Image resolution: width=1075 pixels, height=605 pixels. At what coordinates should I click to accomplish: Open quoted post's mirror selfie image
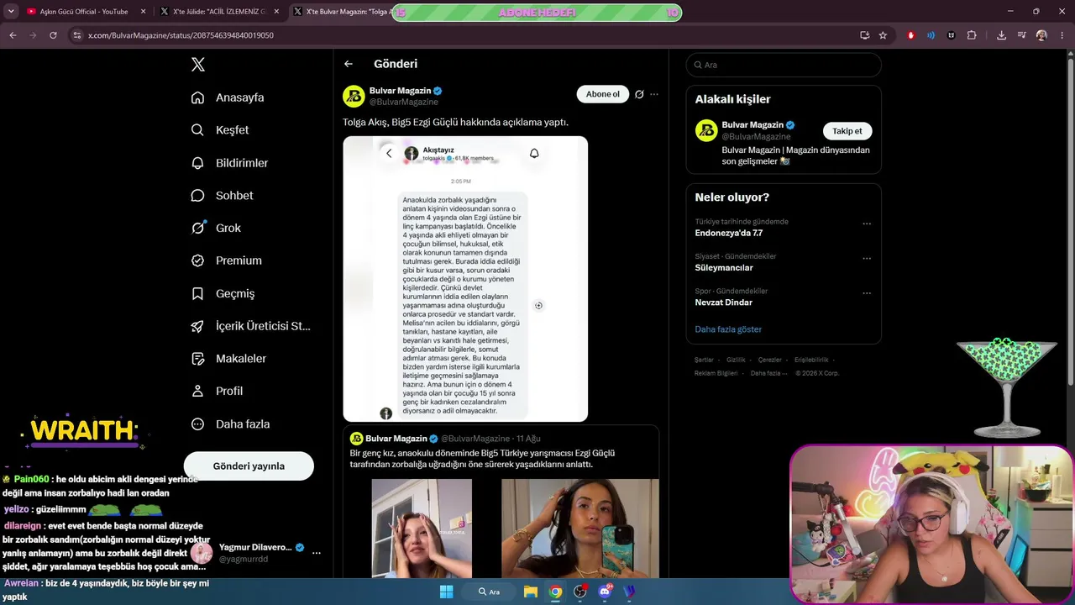580,529
